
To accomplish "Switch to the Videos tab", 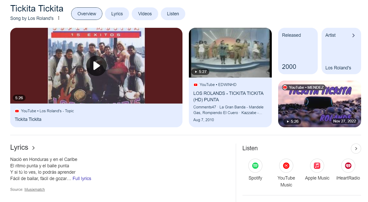I will pyautogui.click(x=145, y=14).
